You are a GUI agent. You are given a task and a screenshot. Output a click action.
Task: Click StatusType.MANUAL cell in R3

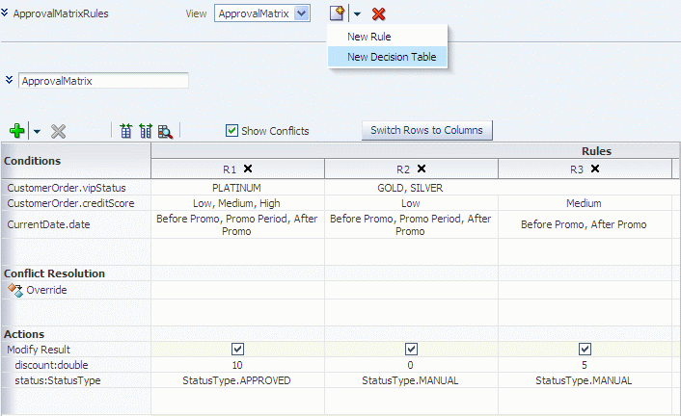pyautogui.click(x=585, y=381)
